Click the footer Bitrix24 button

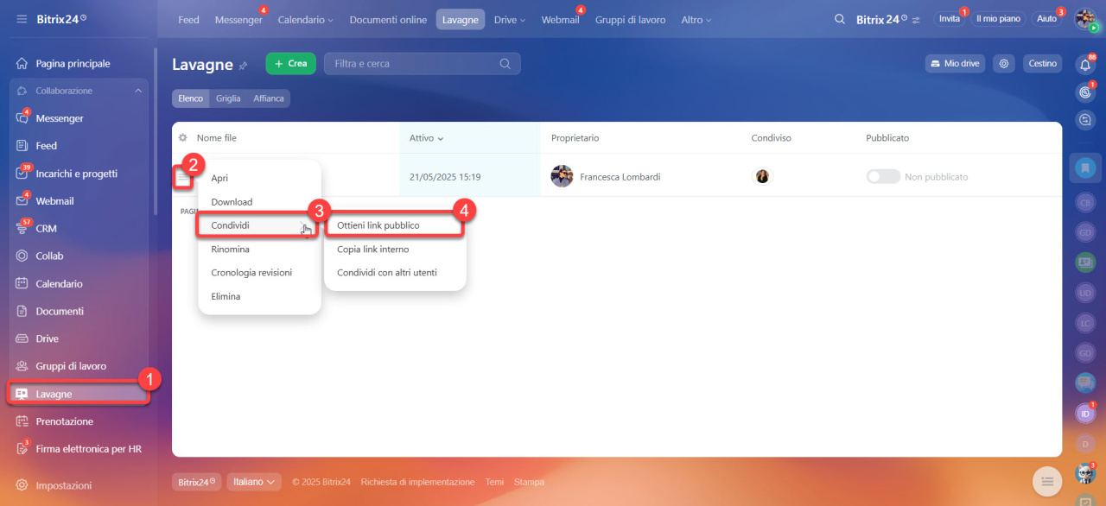coord(196,482)
